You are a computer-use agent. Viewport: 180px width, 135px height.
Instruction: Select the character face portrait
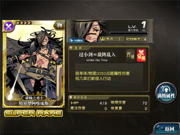point(91,31)
